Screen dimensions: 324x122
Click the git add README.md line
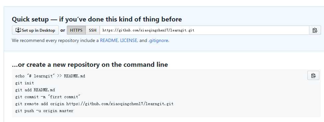point(35,90)
